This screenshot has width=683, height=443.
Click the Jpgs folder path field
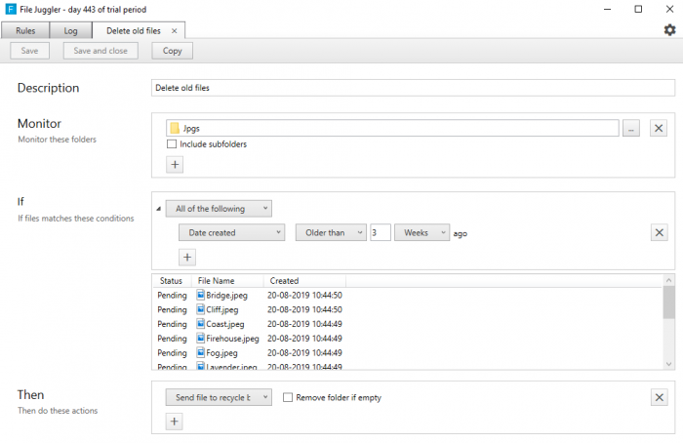coord(392,128)
